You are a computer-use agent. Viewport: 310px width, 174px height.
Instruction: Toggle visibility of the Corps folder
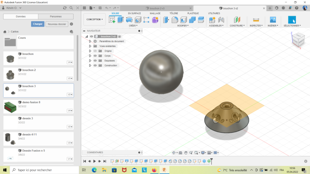(95, 56)
